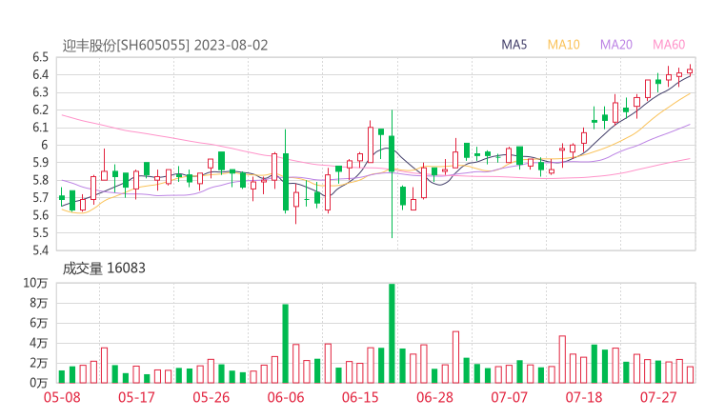Select the tallest green volume bar

392,333
